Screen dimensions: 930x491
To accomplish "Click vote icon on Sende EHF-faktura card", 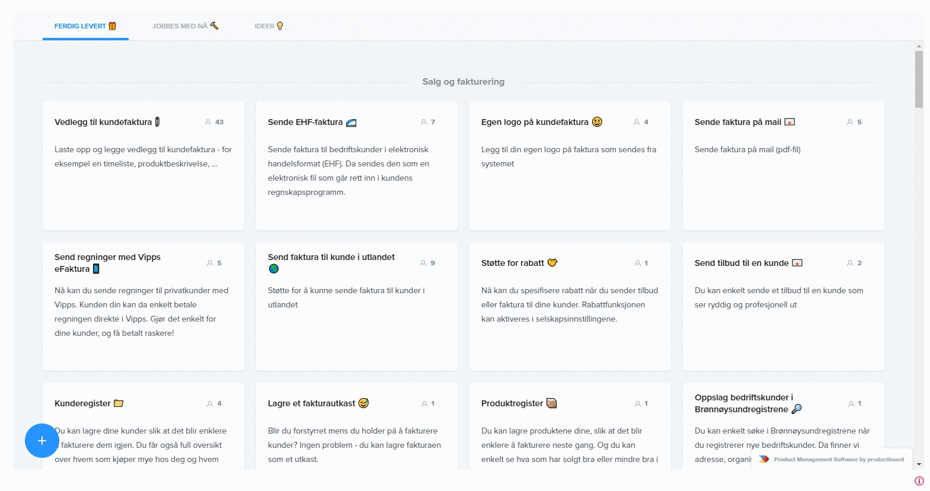I will (424, 122).
